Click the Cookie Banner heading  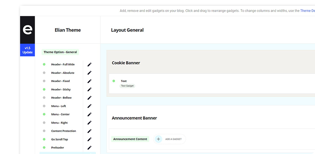click(126, 63)
